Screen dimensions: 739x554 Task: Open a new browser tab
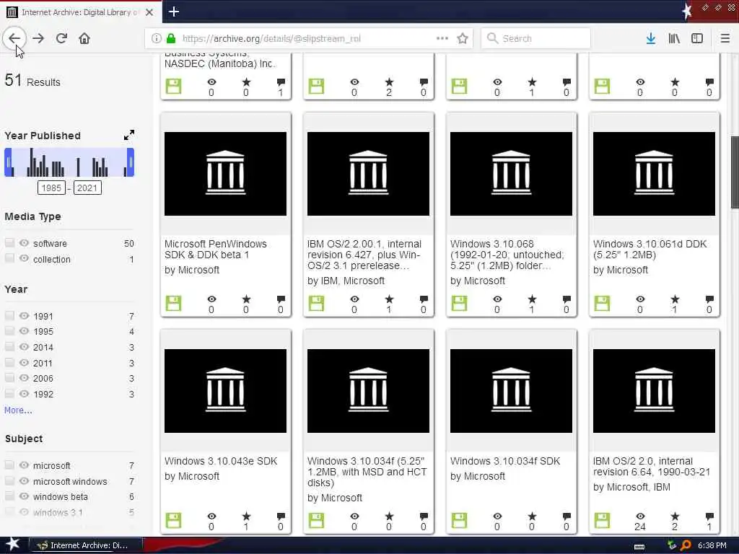(174, 12)
